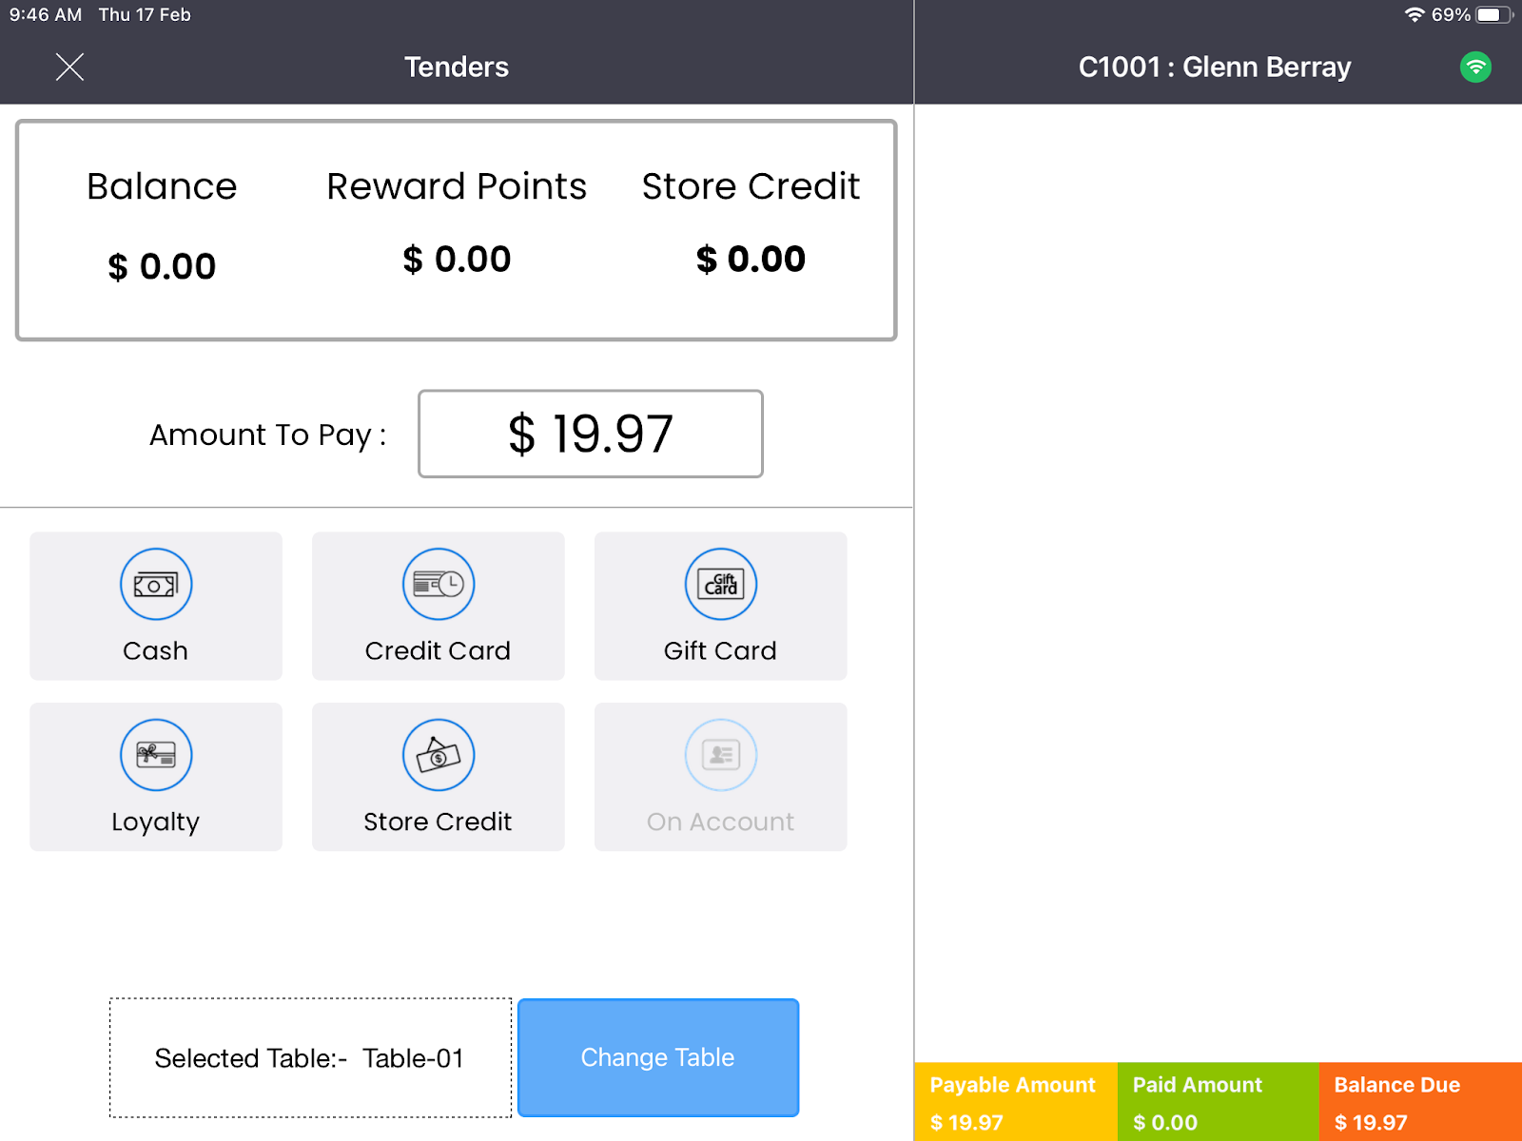Tap the Store Credit $0.00 summary balance
Image resolution: width=1522 pixels, height=1141 pixels.
751,259
